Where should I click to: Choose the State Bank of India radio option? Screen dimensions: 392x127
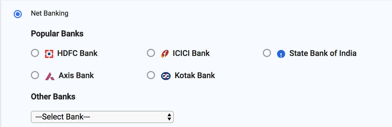coord(267,53)
